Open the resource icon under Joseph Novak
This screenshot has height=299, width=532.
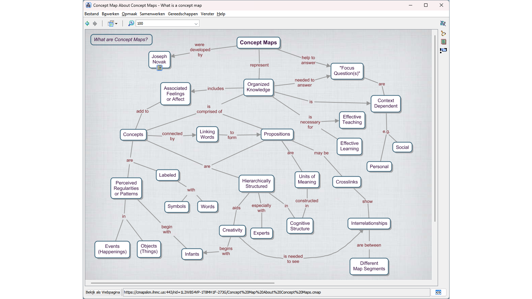[x=159, y=68]
